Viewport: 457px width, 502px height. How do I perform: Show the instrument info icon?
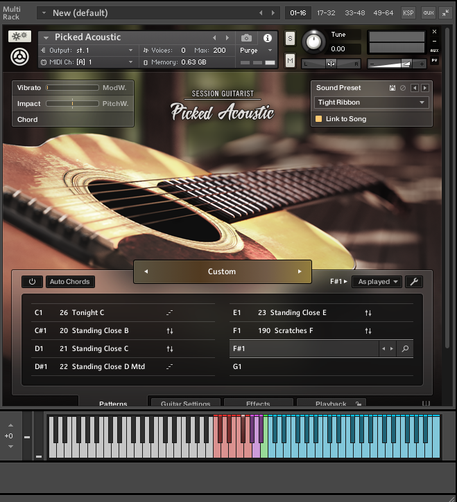(x=267, y=38)
